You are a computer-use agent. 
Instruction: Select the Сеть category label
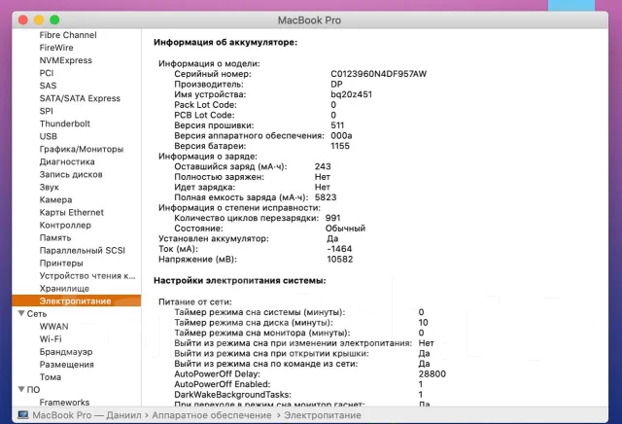click(x=37, y=314)
